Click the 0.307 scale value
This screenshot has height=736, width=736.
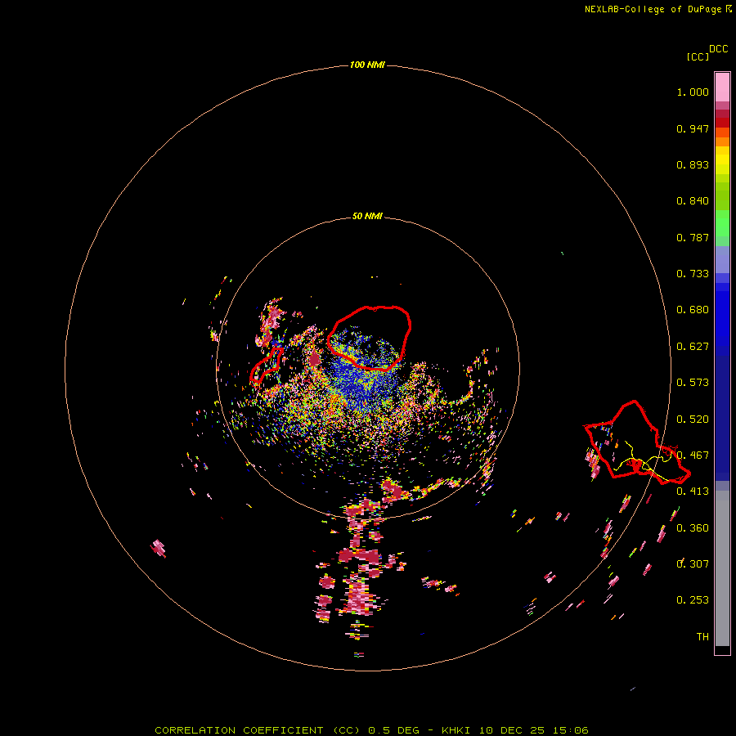click(x=693, y=564)
